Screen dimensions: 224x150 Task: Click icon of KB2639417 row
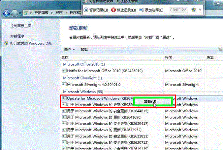point(64,123)
